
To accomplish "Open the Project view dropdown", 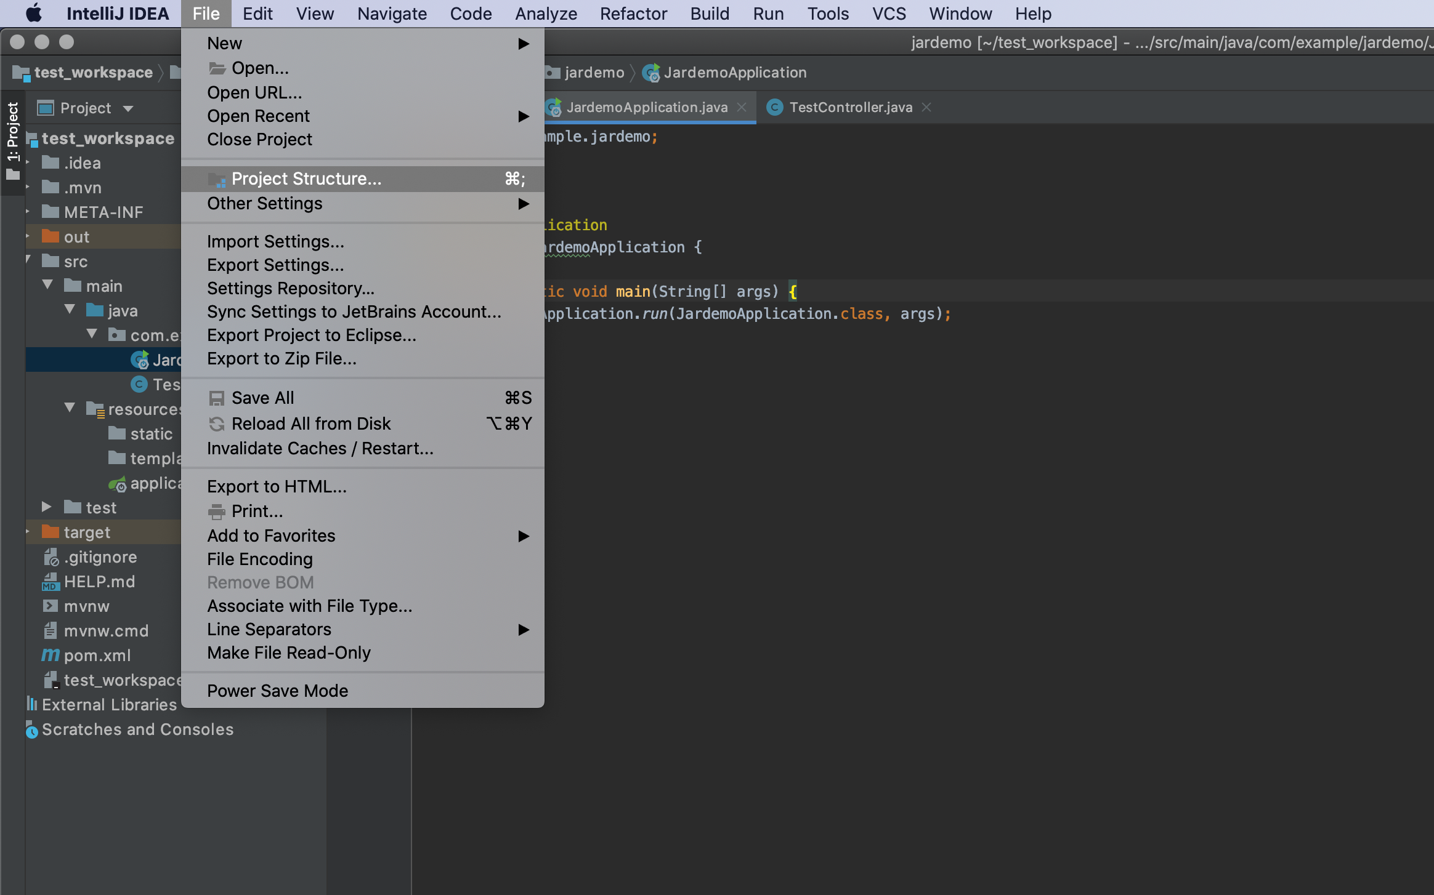I will tap(128, 109).
